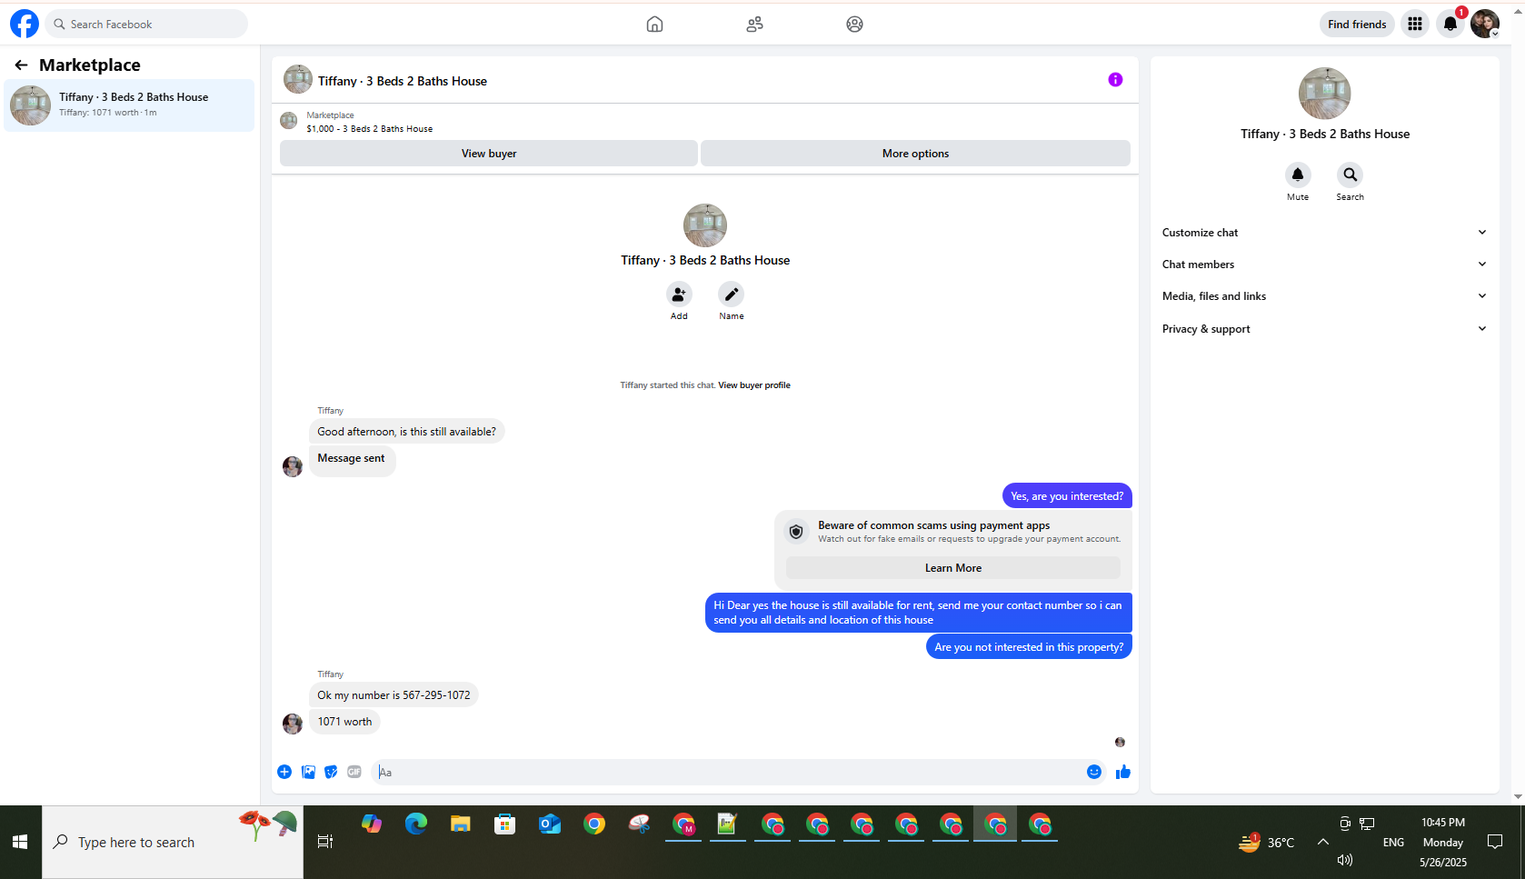The width and height of the screenshot is (1525, 879).
Task: Expand Customize chat section
Action: pos(1324,233)
